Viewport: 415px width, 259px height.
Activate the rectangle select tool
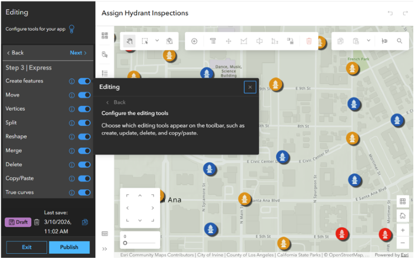pyautogui.click(x=145, y=41)
